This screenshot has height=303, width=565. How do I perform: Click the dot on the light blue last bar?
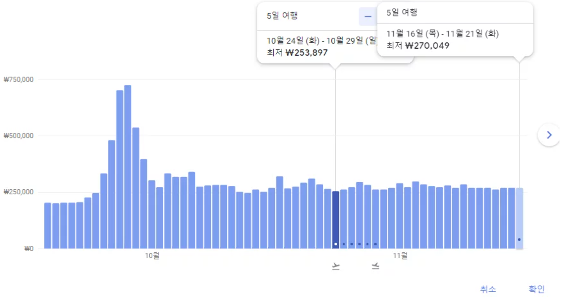tap(519, 239)
